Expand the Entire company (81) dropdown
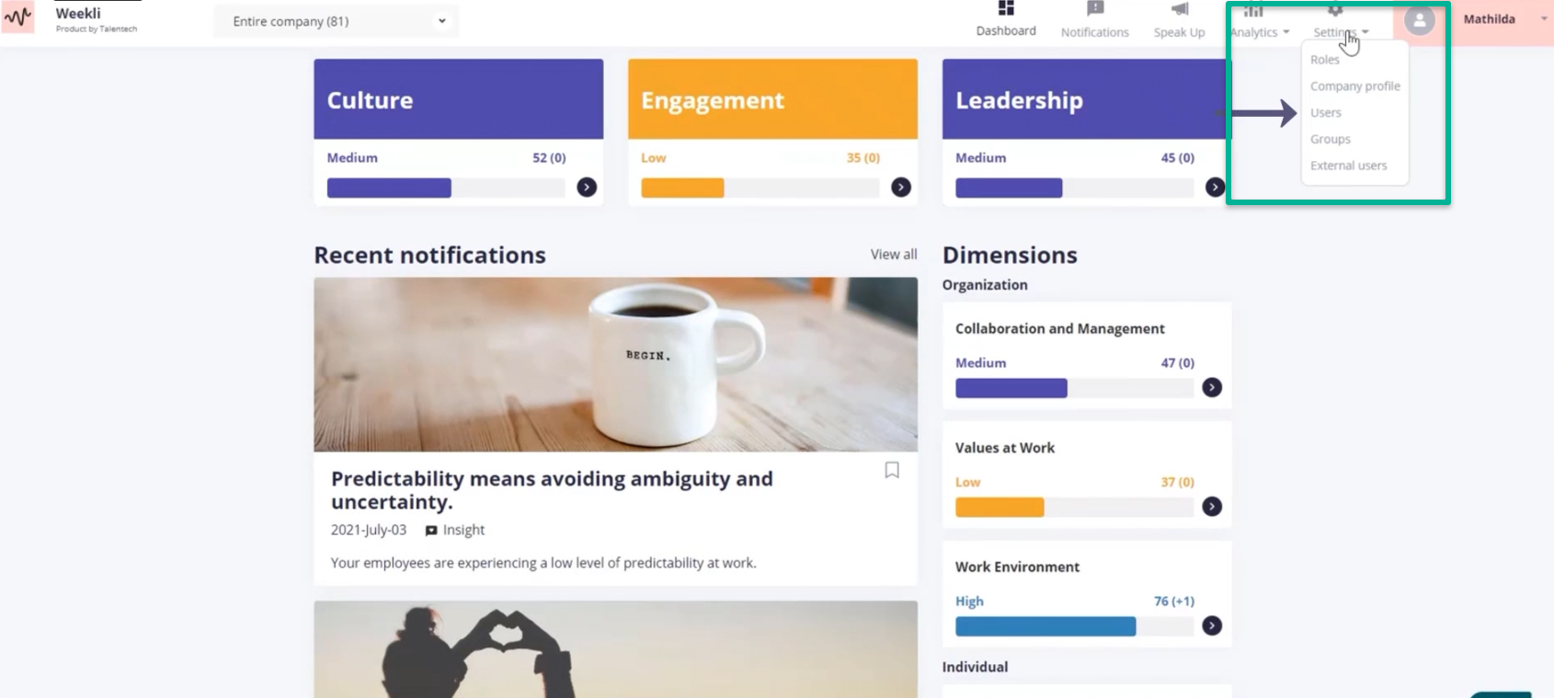Image resolution: width=1554 pixels, height=698 pixels. (337, 21)
